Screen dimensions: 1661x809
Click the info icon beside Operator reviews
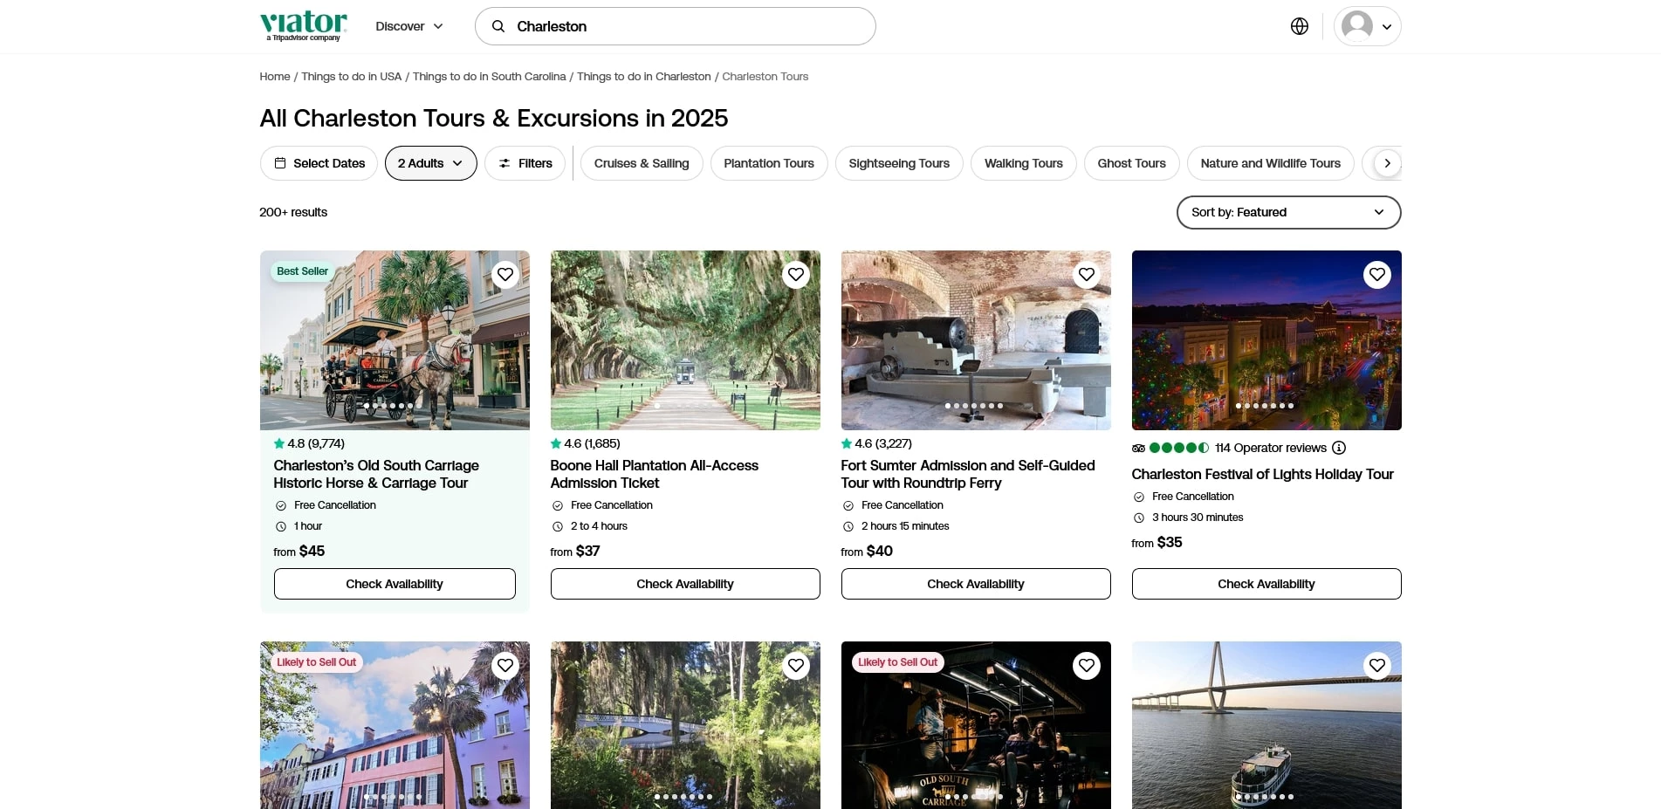click(1339, 448)
